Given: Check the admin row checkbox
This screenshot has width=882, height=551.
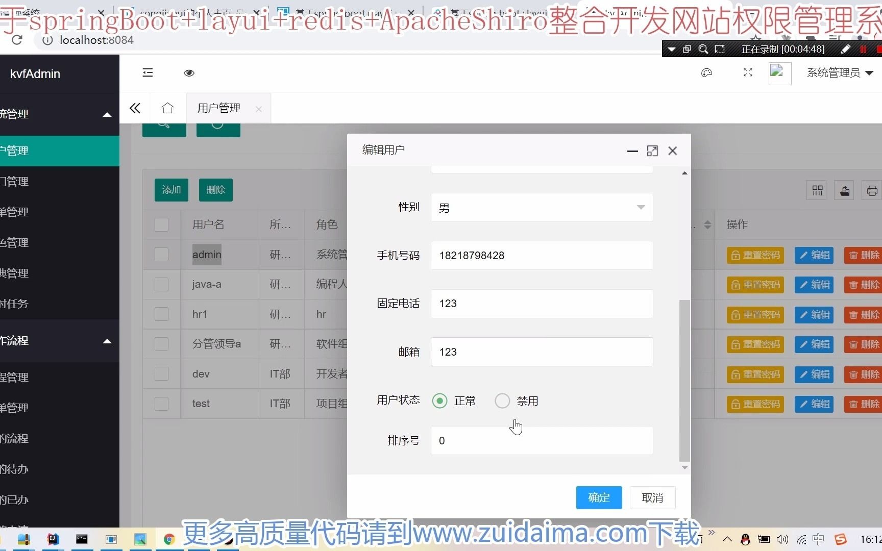Looking at the screenshot, I should (x=161, y=255).
